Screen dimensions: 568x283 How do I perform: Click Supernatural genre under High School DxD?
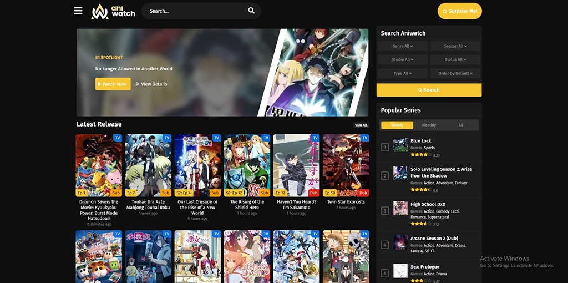tap(438, 217)
